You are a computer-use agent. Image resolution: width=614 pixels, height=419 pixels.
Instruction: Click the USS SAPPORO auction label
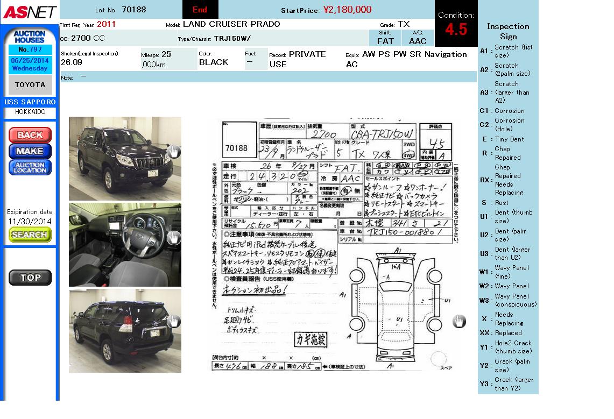pos(30,102)
